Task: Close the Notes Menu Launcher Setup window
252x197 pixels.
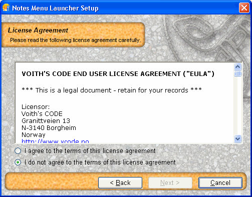Action: click(244, 8)
